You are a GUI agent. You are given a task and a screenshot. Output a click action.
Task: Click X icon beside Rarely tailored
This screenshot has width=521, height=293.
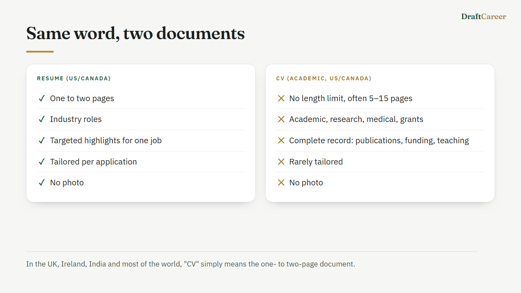pos(281,162)
